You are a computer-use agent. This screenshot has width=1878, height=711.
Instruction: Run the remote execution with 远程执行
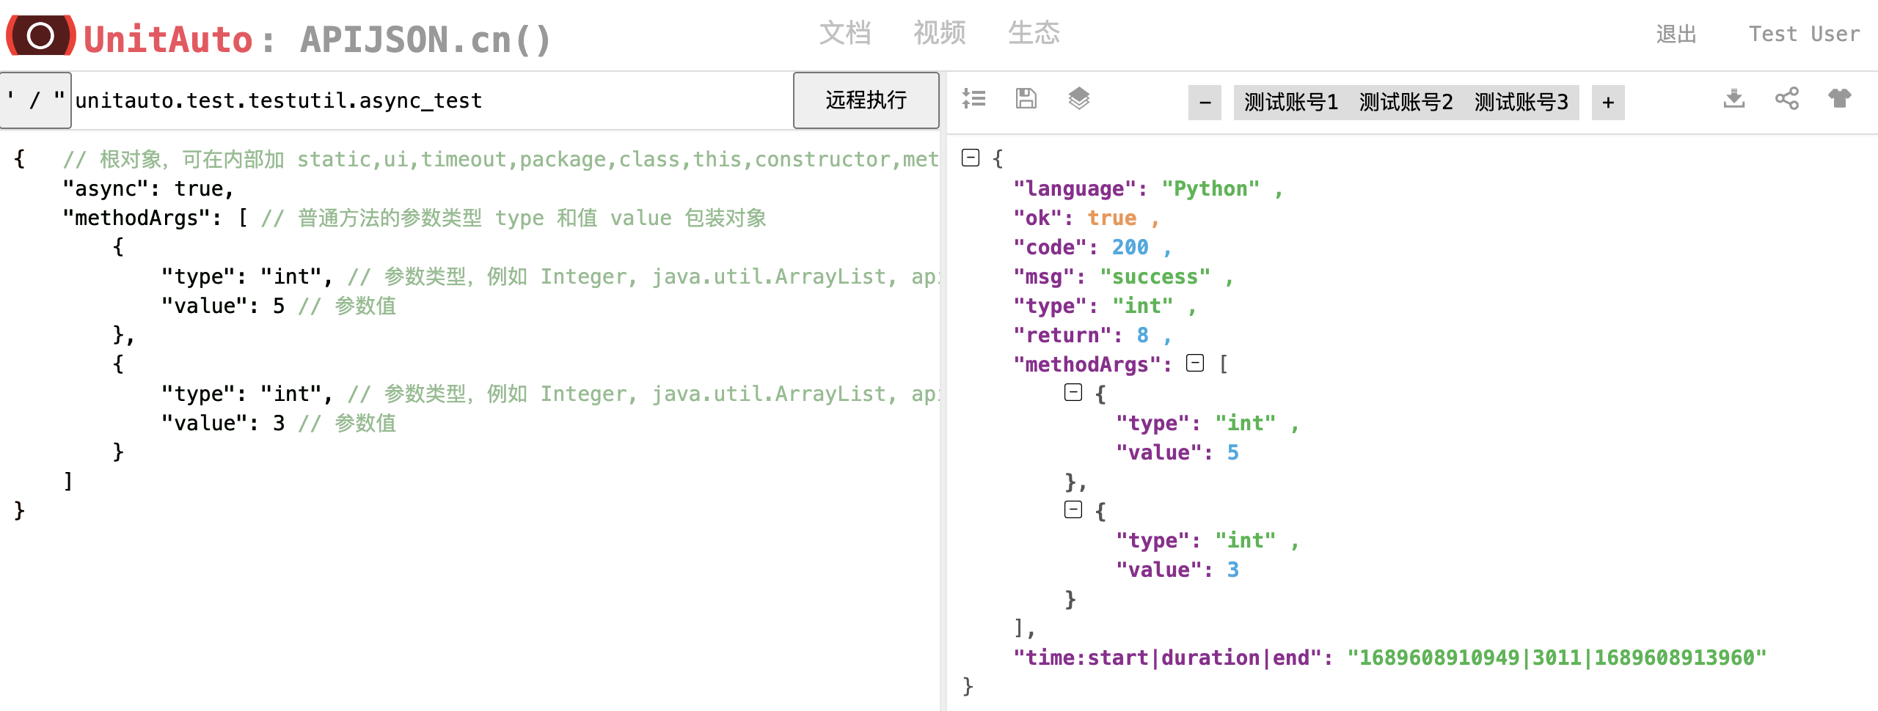click(x=866, y=100)
